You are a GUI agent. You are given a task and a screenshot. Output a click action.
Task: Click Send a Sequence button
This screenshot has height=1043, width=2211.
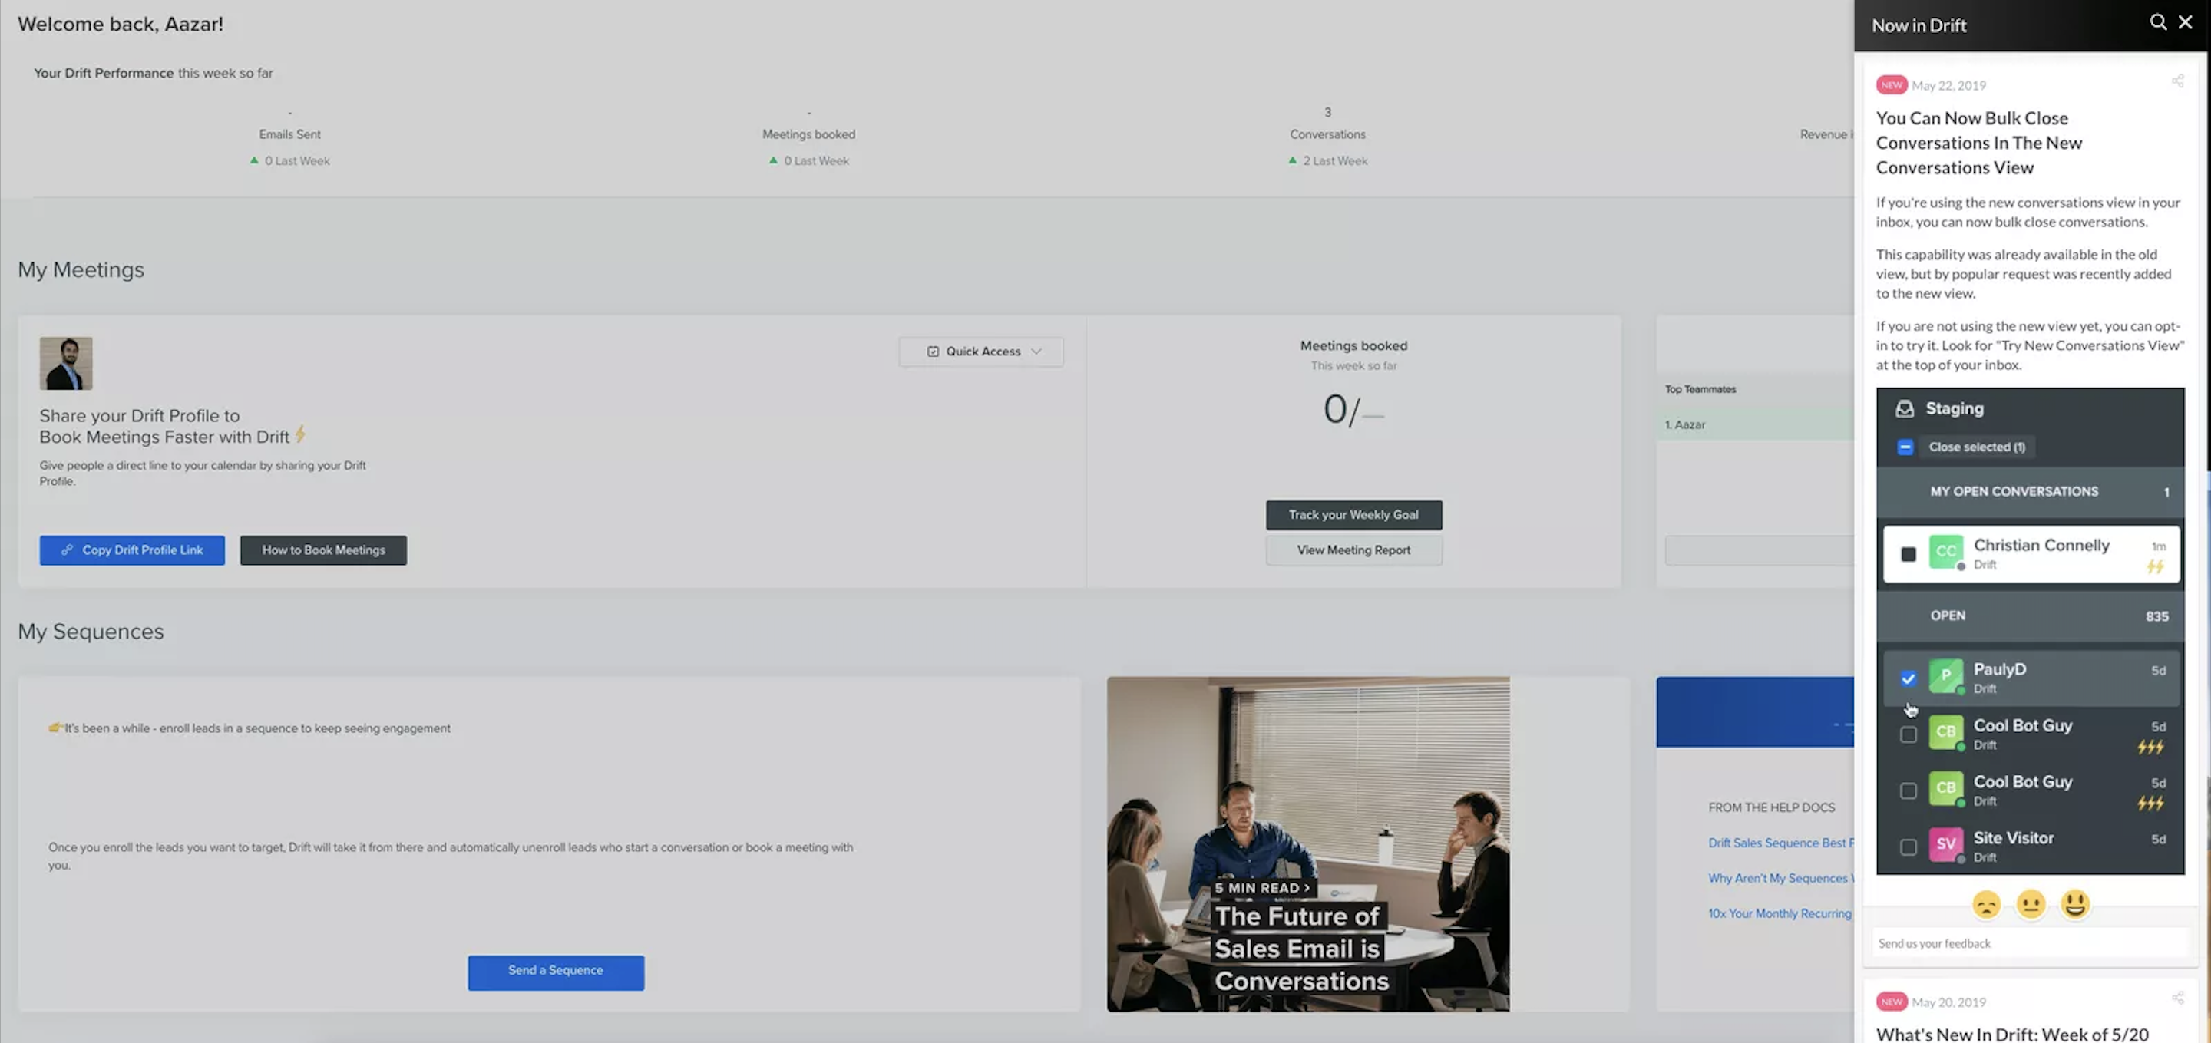pyautogui.click(x=555, y=972)
